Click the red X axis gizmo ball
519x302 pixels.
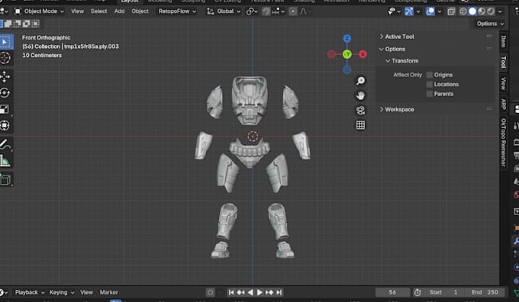click(363, 54)
